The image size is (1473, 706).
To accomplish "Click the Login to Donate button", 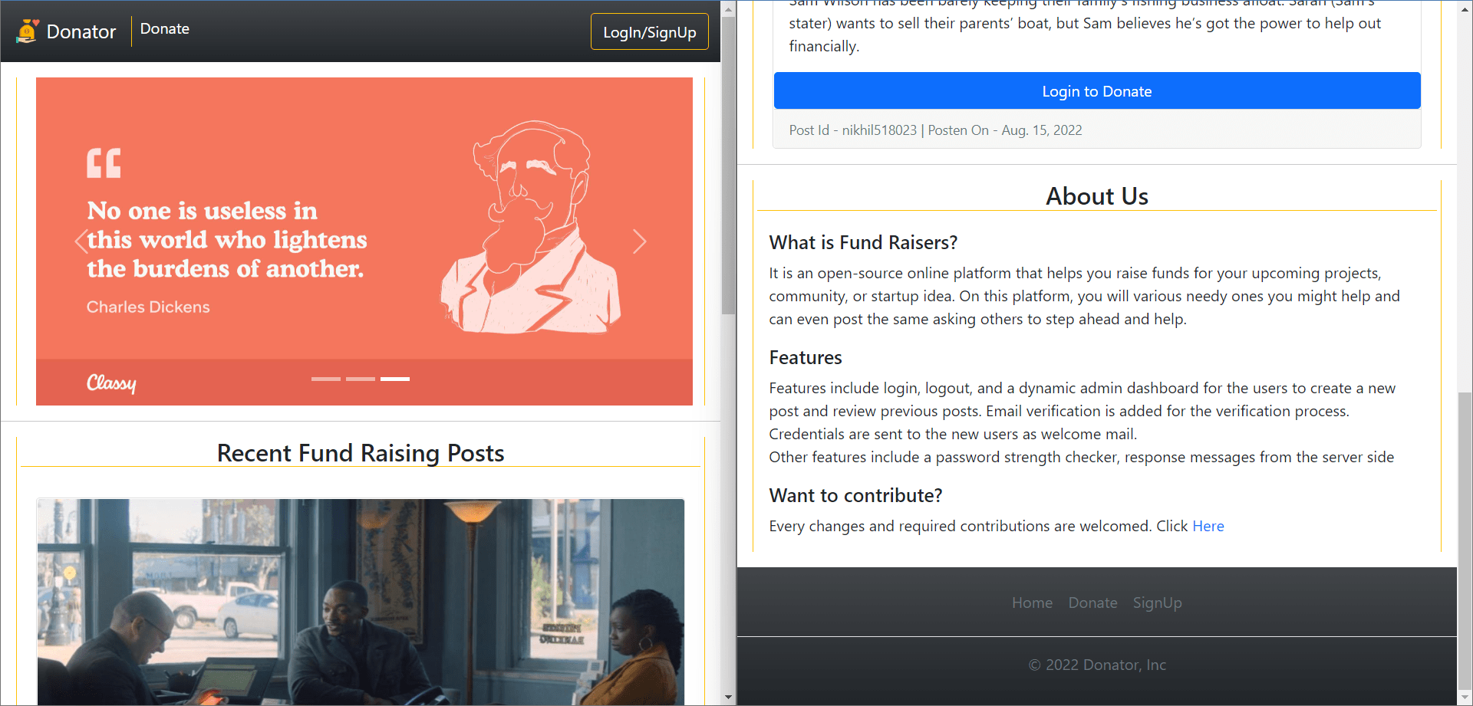I will (x=1096, y=91).
